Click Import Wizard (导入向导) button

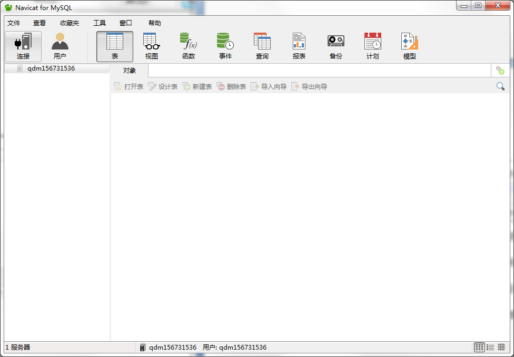269,86
